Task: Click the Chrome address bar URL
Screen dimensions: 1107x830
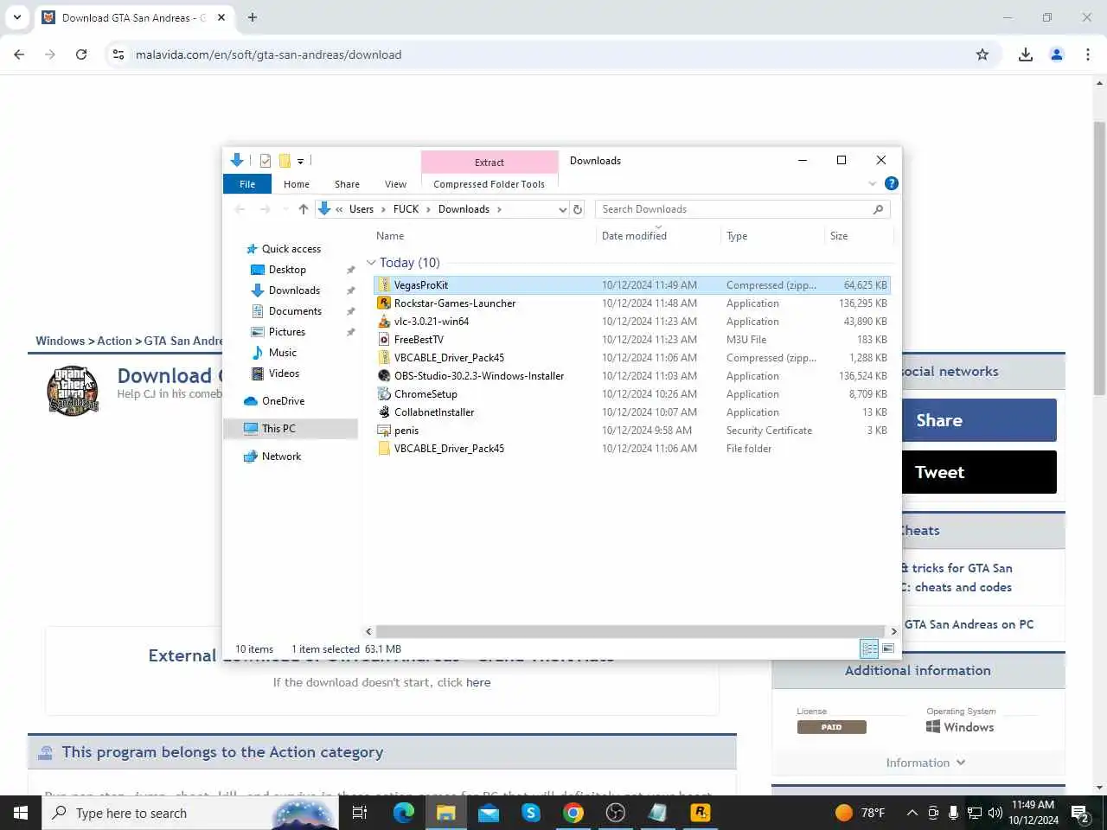Action: 268,54
